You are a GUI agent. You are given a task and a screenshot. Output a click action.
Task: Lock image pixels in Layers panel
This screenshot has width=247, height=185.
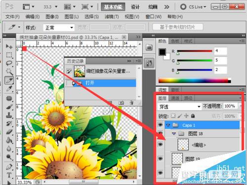tap(180, 116)
